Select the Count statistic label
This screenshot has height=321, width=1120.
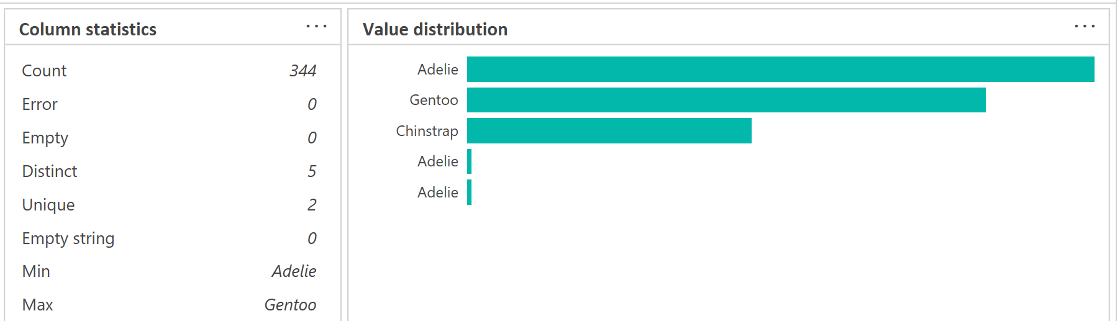coord(44,71)
